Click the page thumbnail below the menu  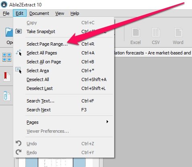click(x=56, y=163)
